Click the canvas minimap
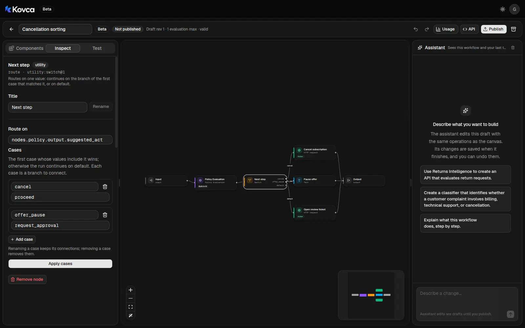 (371, 295)
